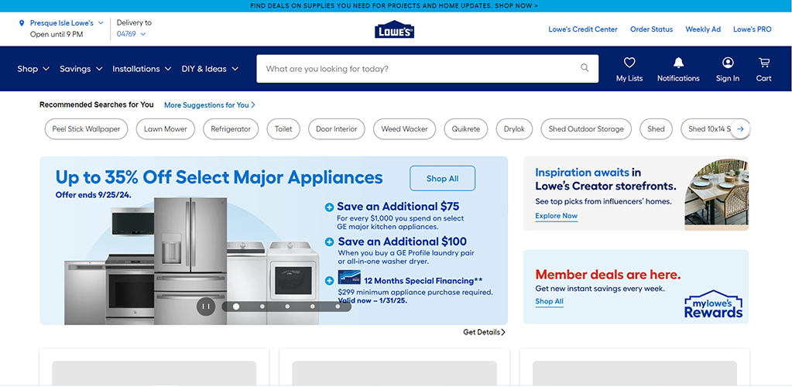Expand the delivery zip code 04769 dropdown

(142, 34)
